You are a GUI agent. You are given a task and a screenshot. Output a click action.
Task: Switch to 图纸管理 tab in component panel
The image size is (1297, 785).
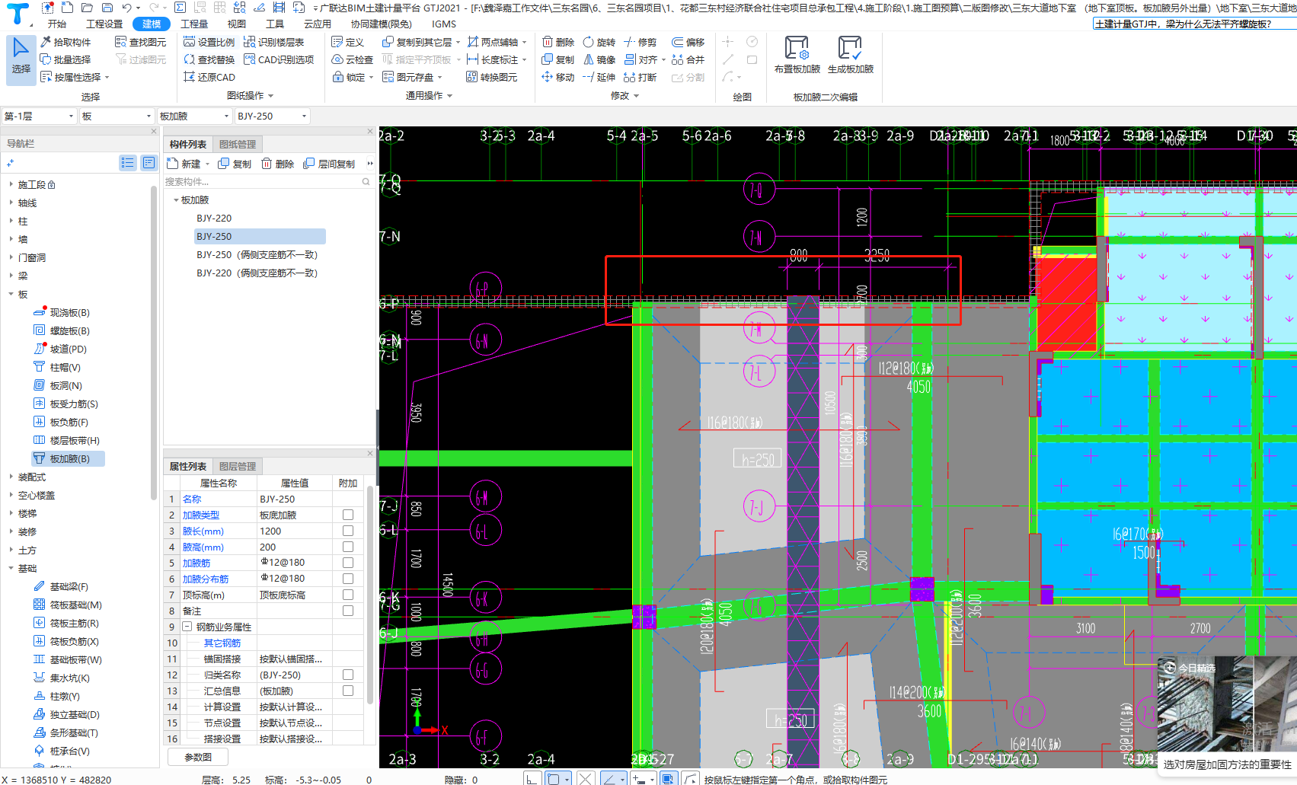tap(237, 144)
